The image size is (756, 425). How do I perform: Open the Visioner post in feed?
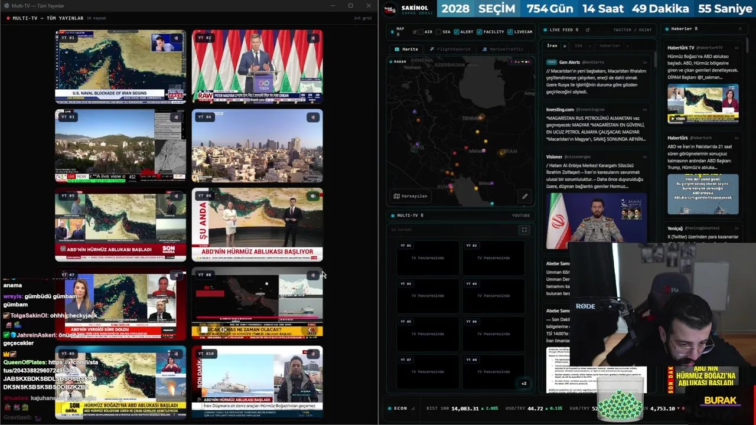[596, 202]
